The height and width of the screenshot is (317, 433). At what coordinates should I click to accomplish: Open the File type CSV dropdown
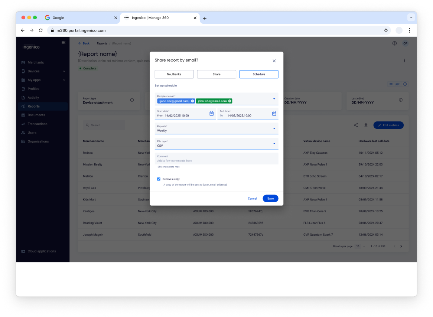(x=274, y=144)
